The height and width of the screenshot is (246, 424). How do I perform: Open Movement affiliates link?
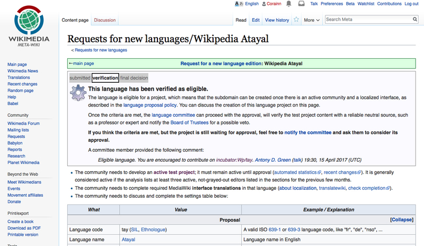(x=25, y=195)
